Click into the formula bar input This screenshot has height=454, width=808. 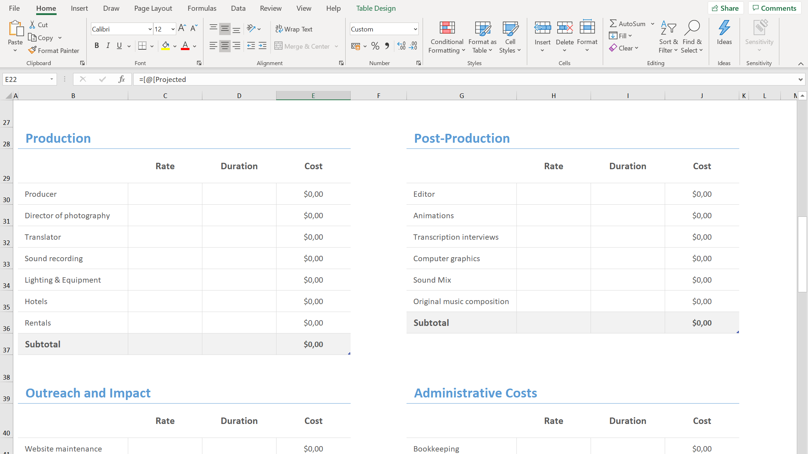click(x=464, y=79)
